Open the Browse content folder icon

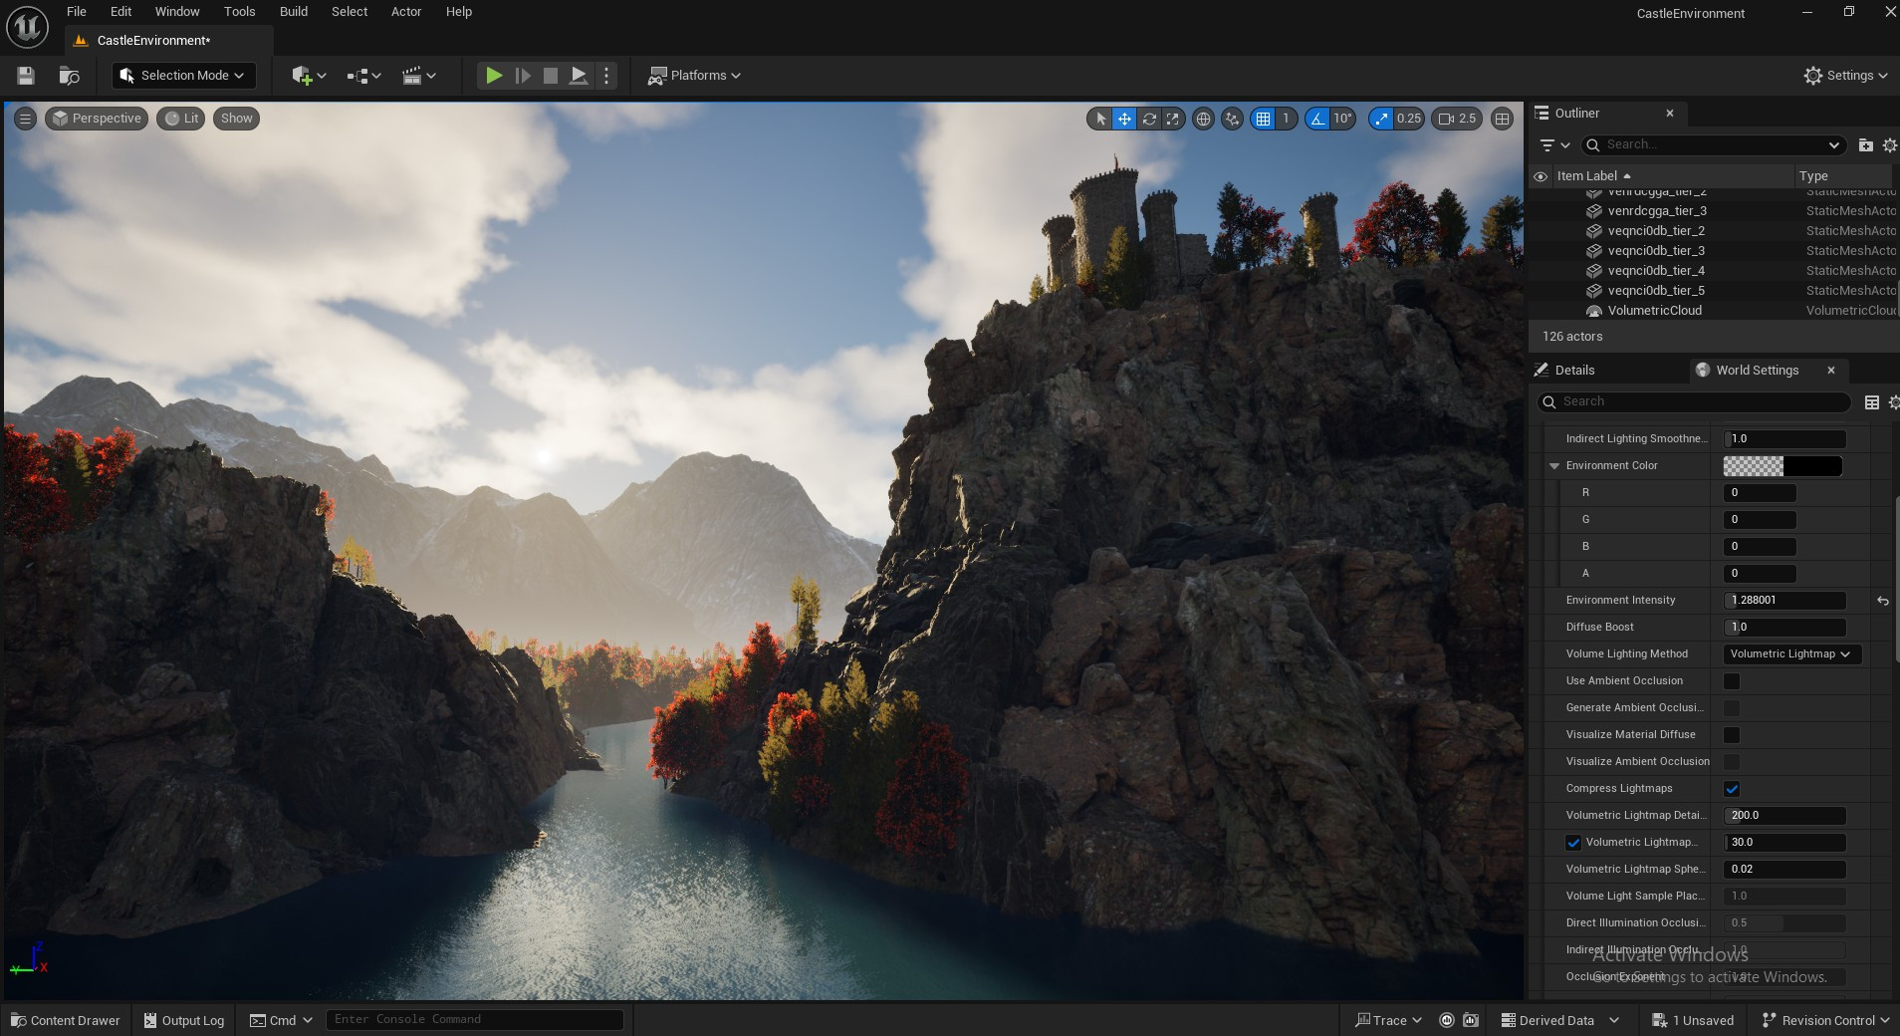coord(69,76)
